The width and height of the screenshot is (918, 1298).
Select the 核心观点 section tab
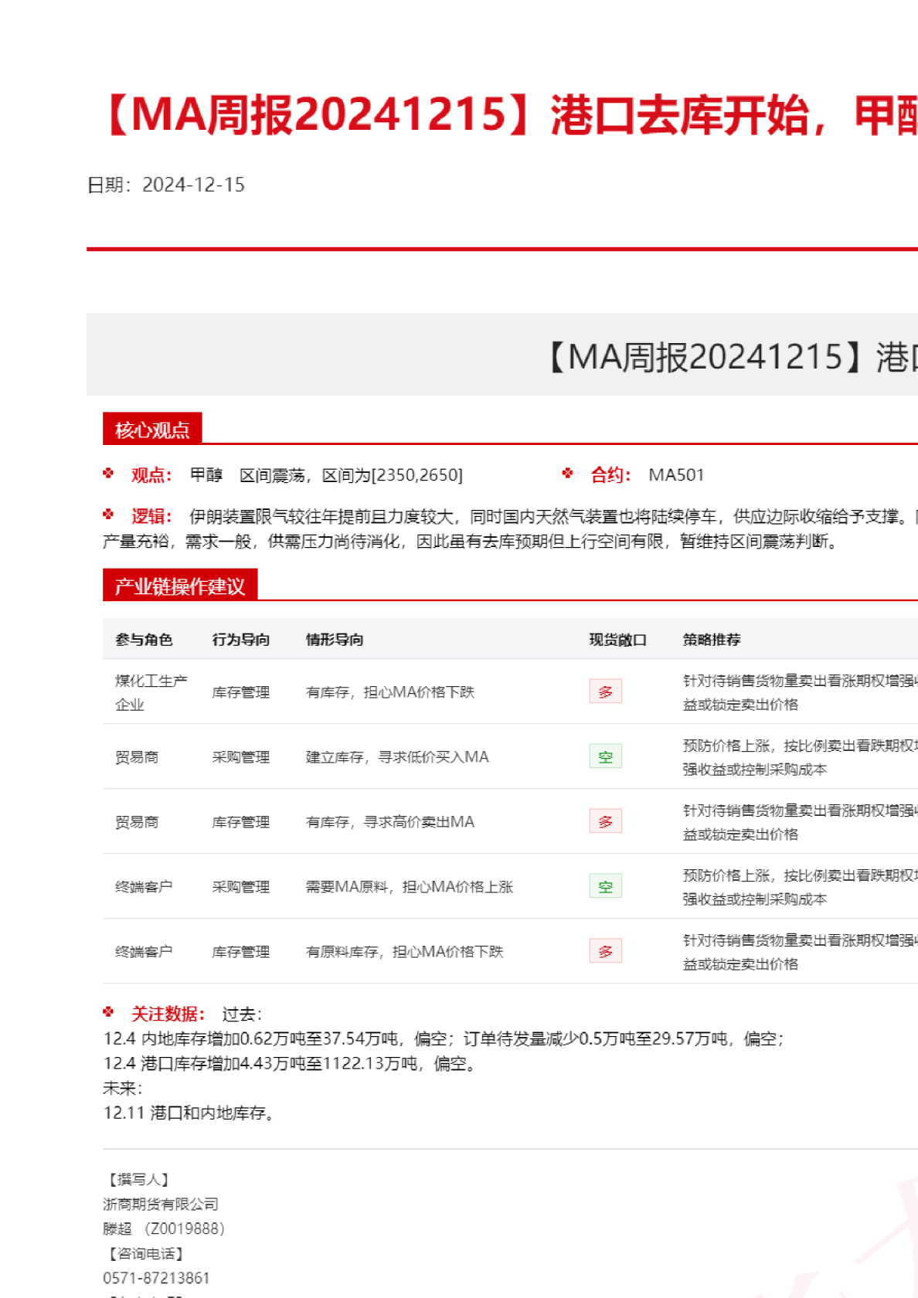click(152, 430)
